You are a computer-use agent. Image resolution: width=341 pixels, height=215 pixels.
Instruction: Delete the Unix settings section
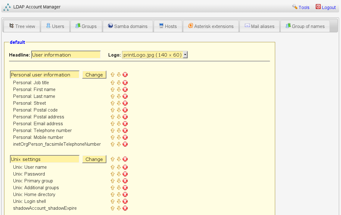pyautogui.click(x=125, y=159)
